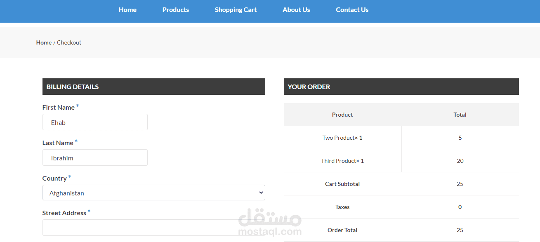Click the Order Total value 25
Viewport: 540px width, 242px height.
(x=460, y=230)
